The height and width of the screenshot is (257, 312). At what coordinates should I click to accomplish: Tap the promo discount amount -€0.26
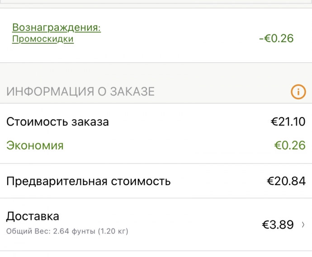276,38
